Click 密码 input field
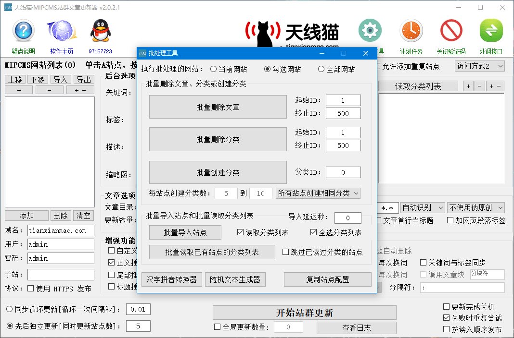514x338 pixels. point(61,258)
